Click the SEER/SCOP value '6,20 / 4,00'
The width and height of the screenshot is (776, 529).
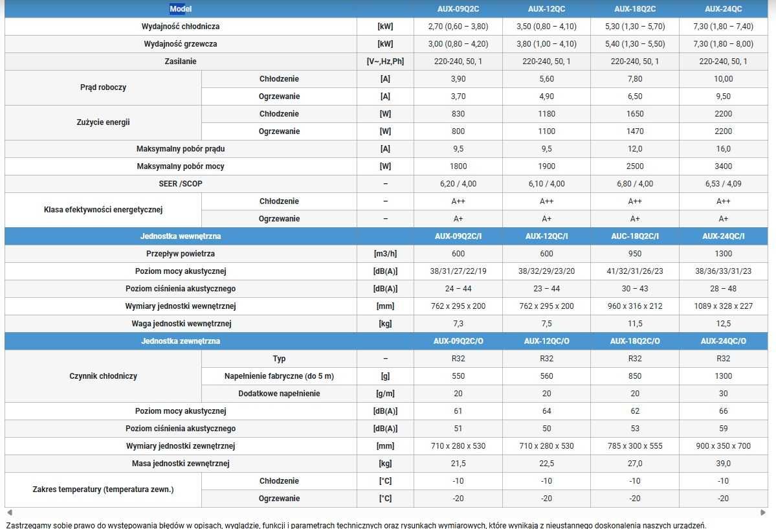(458, 184)
